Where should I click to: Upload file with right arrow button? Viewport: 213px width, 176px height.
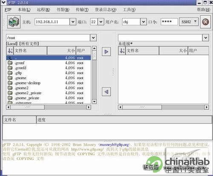pos(106,52)
